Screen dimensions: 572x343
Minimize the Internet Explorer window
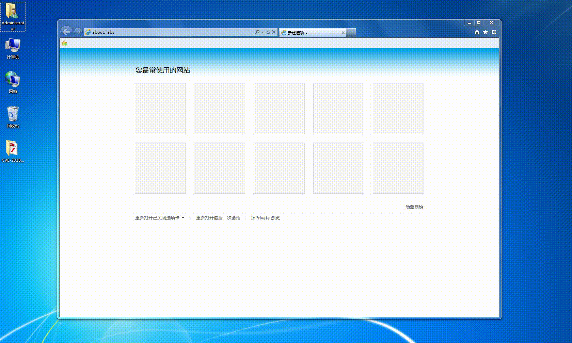coord(469,23)
